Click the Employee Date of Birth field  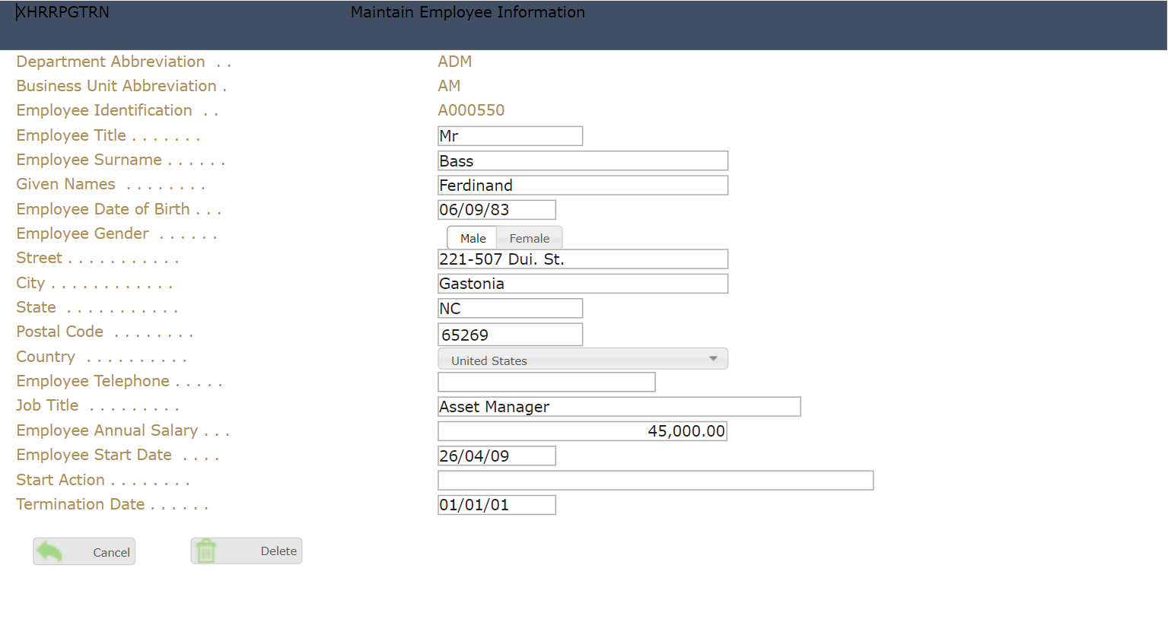point(496,210)
